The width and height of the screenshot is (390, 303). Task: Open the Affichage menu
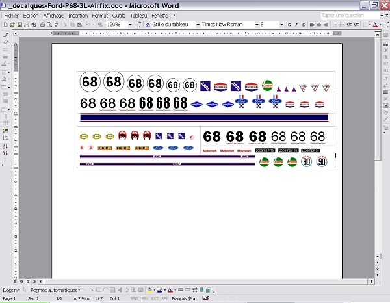[x=53, y=16]
